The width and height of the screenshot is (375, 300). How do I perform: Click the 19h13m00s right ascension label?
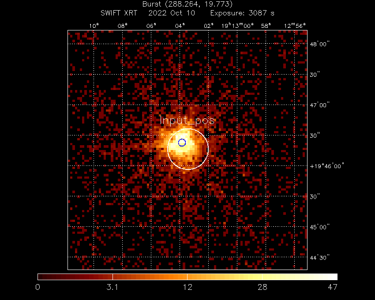coord(237,26)
